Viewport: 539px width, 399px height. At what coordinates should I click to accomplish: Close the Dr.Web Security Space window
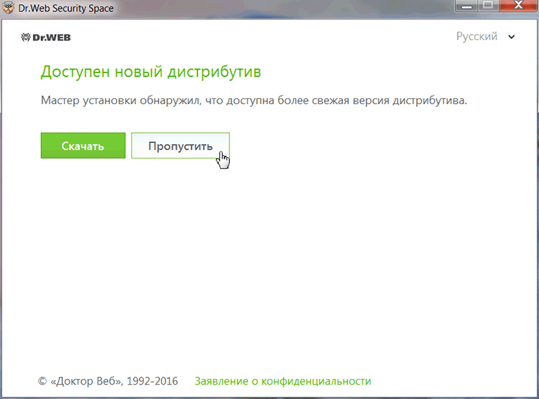[518, 6]
